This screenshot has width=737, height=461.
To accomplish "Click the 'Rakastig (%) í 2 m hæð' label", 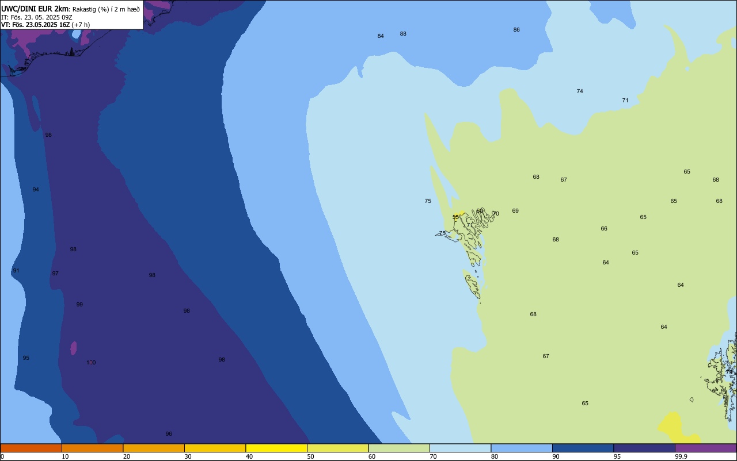I will pyautogui.click(x=106, y=9).
